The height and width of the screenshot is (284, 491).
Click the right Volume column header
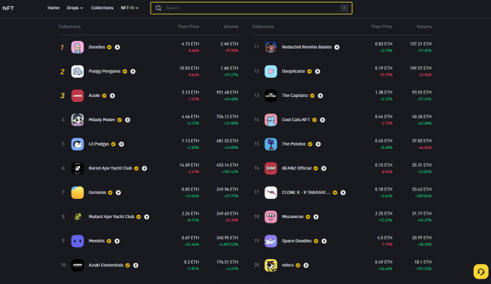(424, 26)
